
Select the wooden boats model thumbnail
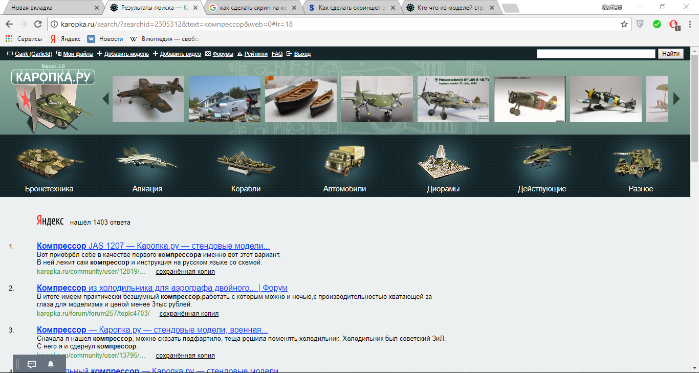pyautogui.click(x=301, y=99)
